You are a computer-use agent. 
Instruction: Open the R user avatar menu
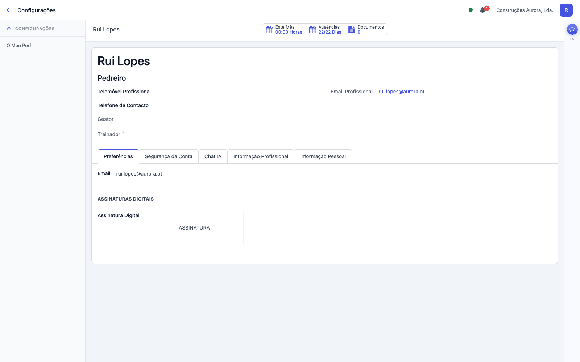tap(566, 10)
